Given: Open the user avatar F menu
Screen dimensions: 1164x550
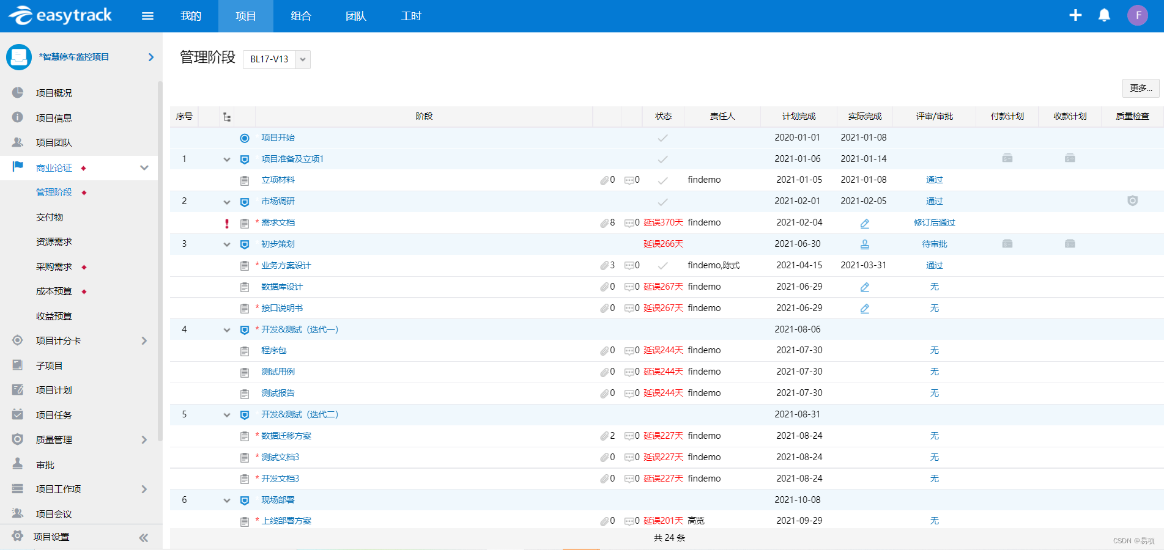Looking at the screenshot, I should pyautogui.click(x=1138, y=15).
